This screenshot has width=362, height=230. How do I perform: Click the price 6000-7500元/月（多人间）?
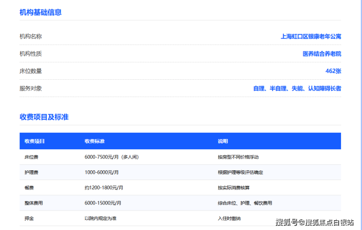[x=112, y=157]
